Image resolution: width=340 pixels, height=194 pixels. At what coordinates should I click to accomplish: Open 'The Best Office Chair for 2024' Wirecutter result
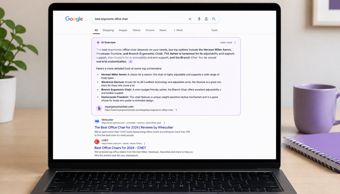134,127
